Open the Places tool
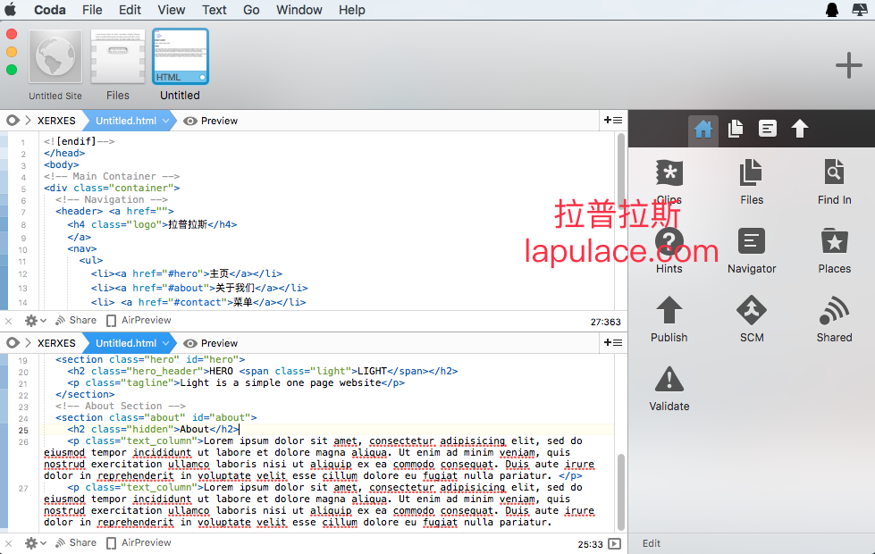875x554 pixels. tap(834, 250)
